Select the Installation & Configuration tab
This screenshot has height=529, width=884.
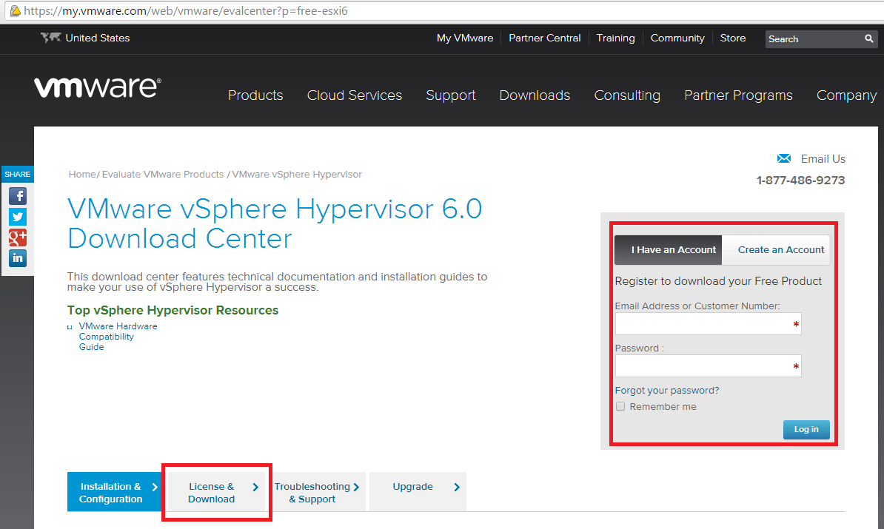(115, 492)
